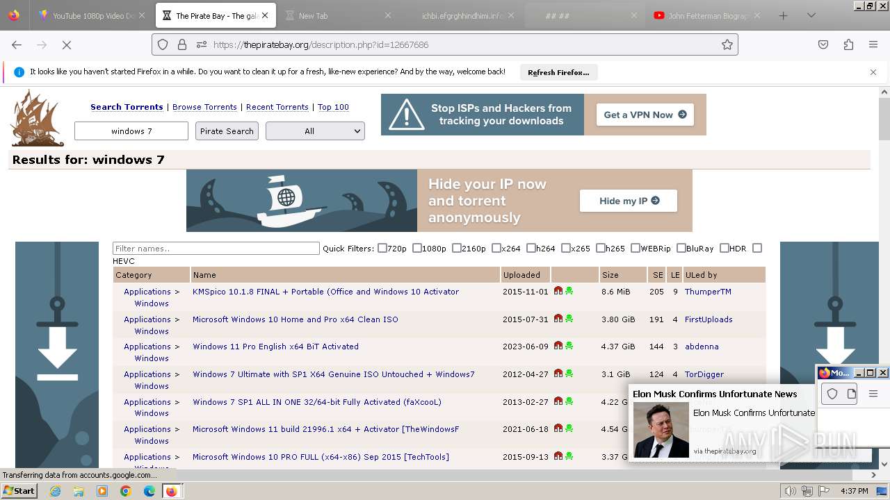Open a new tab with plus button
This screenshot has width=890, height=500.
pos(784,15)
